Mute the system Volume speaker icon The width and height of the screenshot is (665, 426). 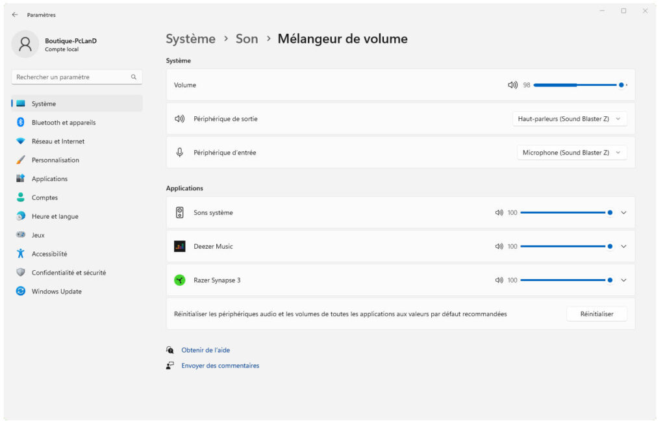(x=512, y=85)
